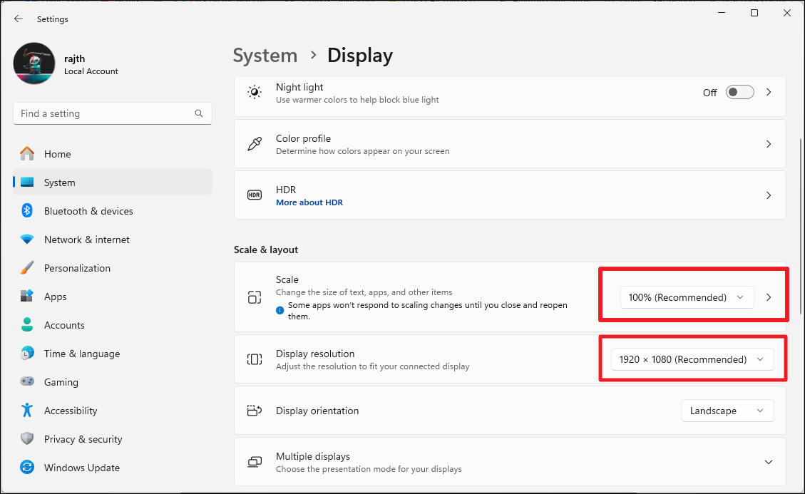Click the rajth user profile picture
Screen dimensions: 805x494
34,63
